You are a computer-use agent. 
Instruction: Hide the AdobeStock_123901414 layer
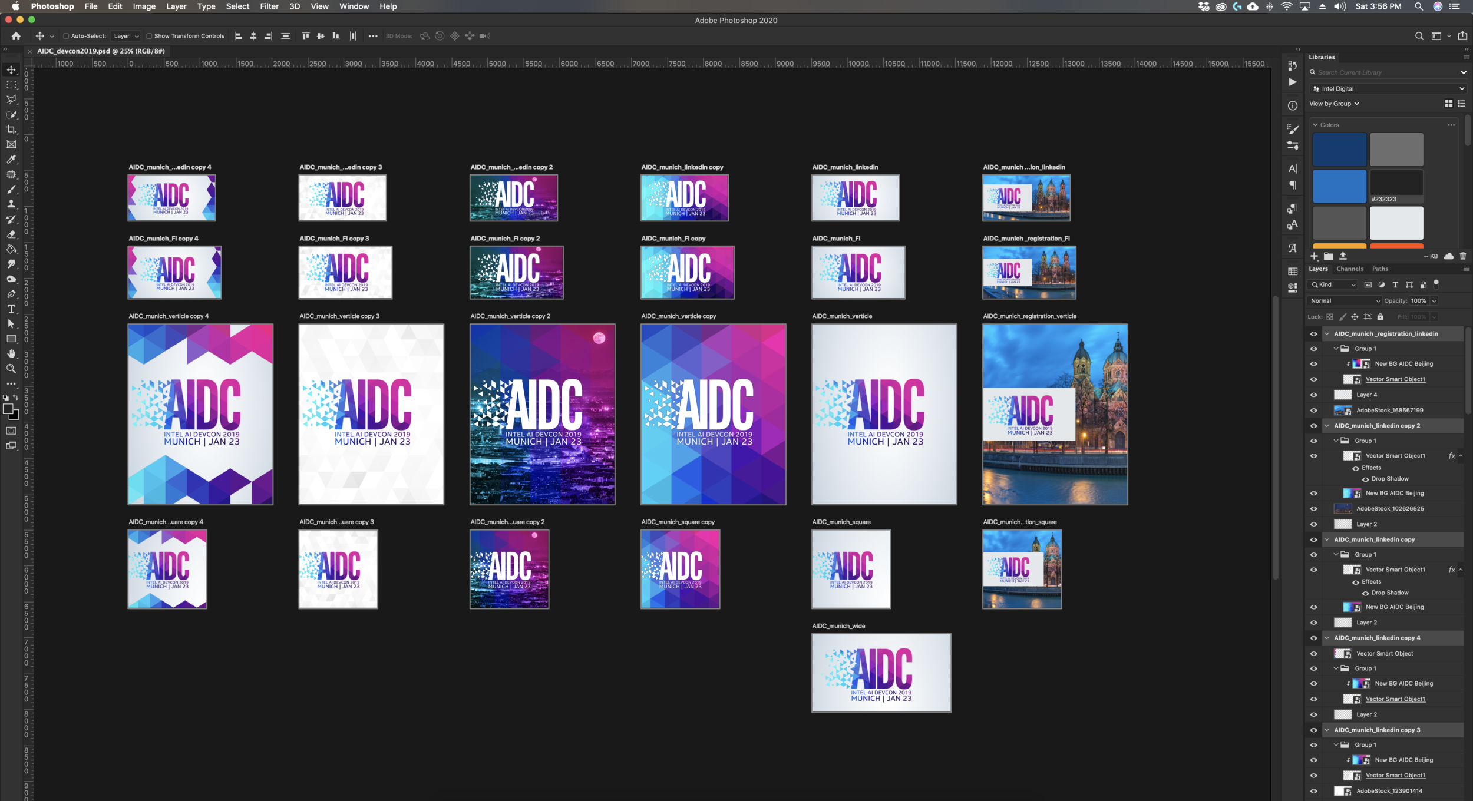coord(1313,792)
